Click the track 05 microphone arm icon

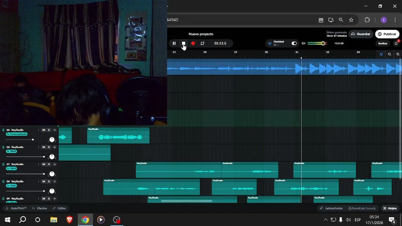[x=3, y=130]
